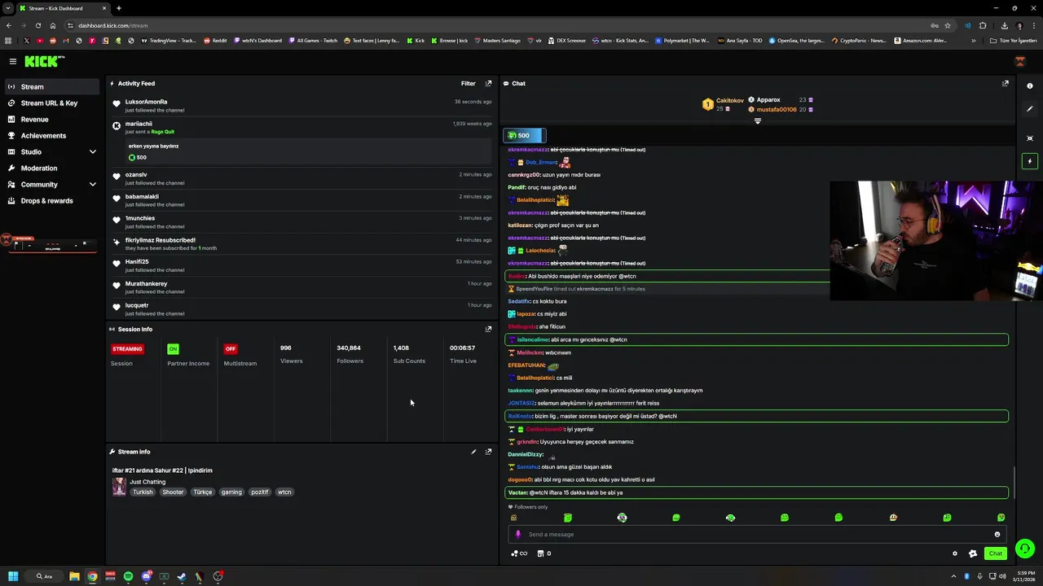Pop out the Chat panel
The width and height of the screenshot is (1043, 586).
(1005, 83)
